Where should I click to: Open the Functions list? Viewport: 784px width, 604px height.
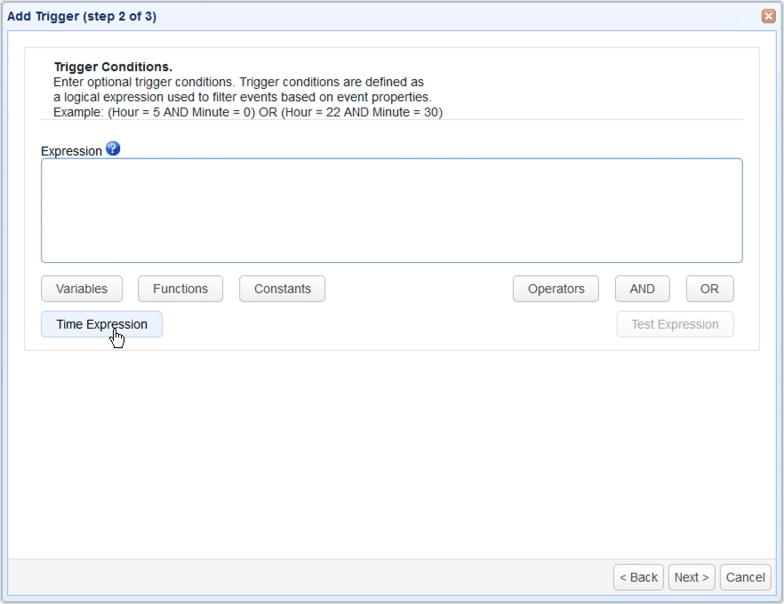[180, 289]
